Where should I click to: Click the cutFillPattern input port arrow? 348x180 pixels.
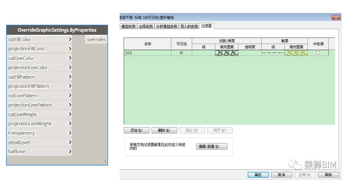(x=70, y=77)
